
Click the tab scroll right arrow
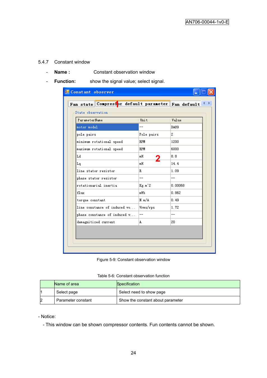[209, 103]
